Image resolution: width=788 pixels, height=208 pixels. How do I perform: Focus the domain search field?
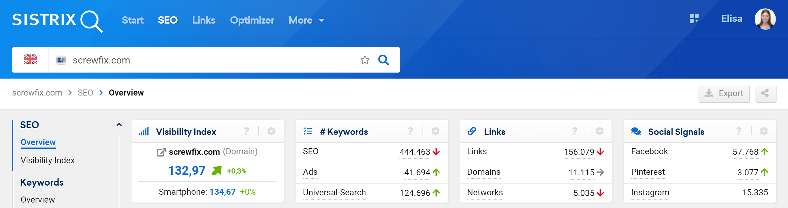pos(202,60)
